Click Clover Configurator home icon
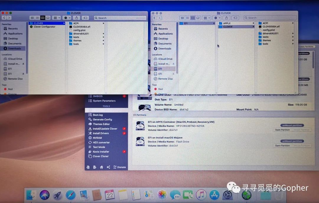 coord(101,167)
